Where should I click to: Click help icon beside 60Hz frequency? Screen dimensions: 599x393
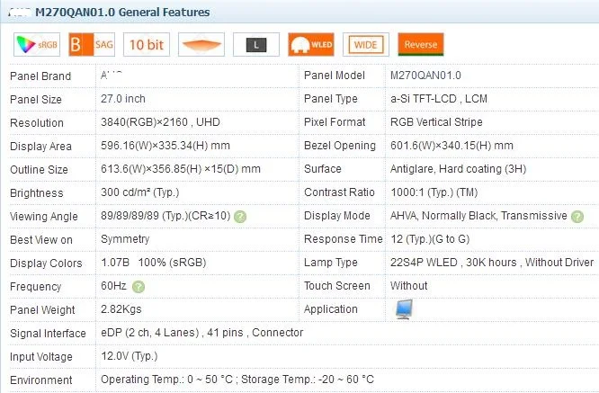pos(139,287)
